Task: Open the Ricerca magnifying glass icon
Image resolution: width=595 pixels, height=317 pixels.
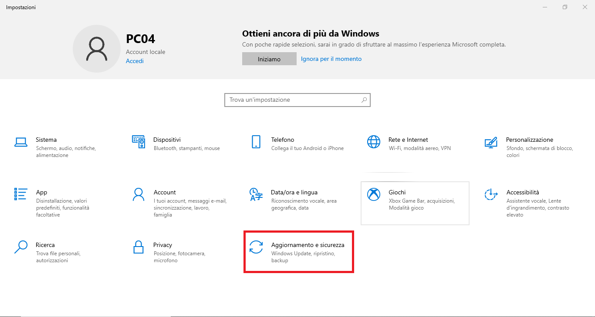Action: coord(21,247)
